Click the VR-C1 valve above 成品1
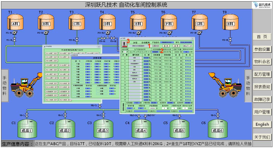Viewport: 274px width, 148px height. point(27,115)
